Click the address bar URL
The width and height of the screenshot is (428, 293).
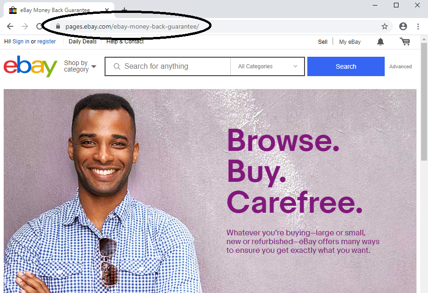132,26
